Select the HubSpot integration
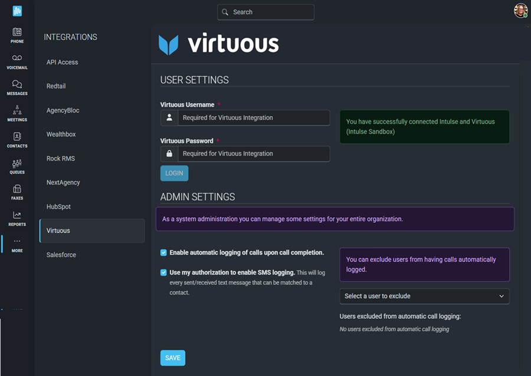This screenshot has width=531, height=376. point(58,207)
